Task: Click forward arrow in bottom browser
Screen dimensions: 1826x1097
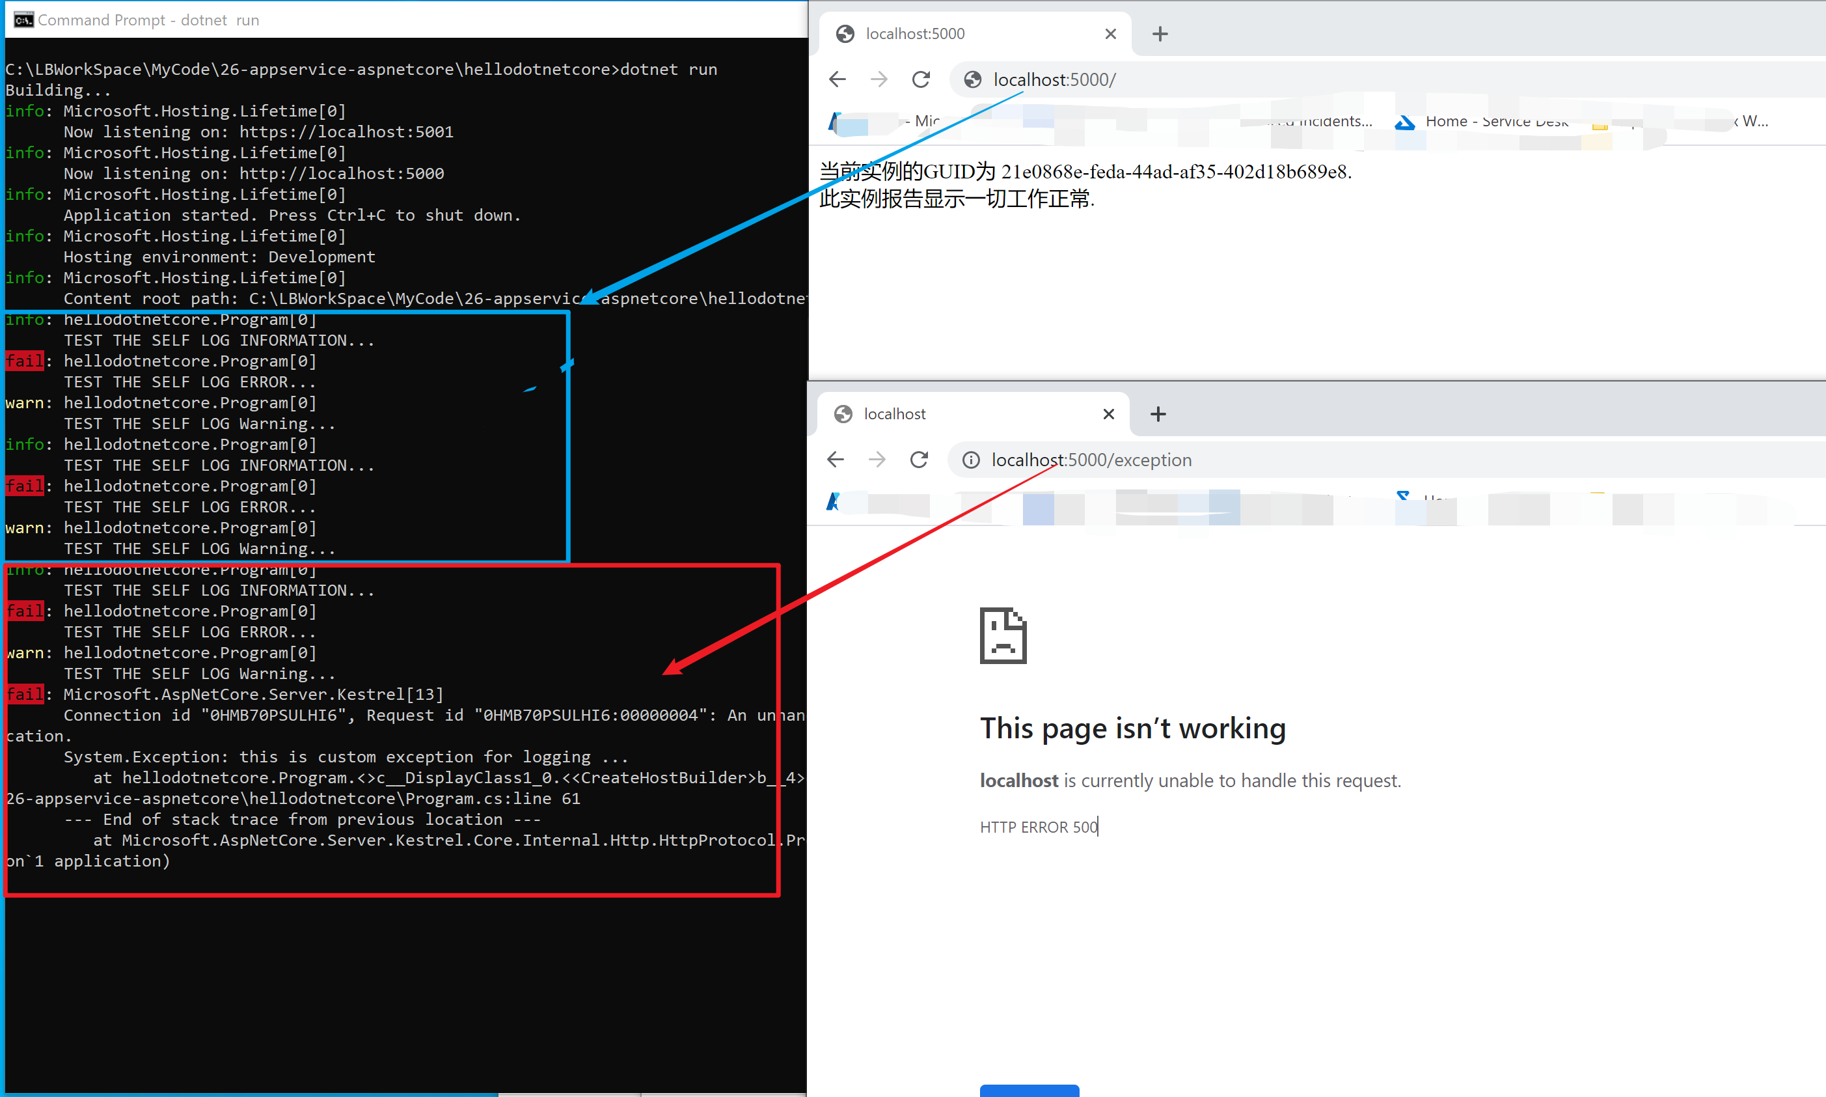Action: [877, 460]
